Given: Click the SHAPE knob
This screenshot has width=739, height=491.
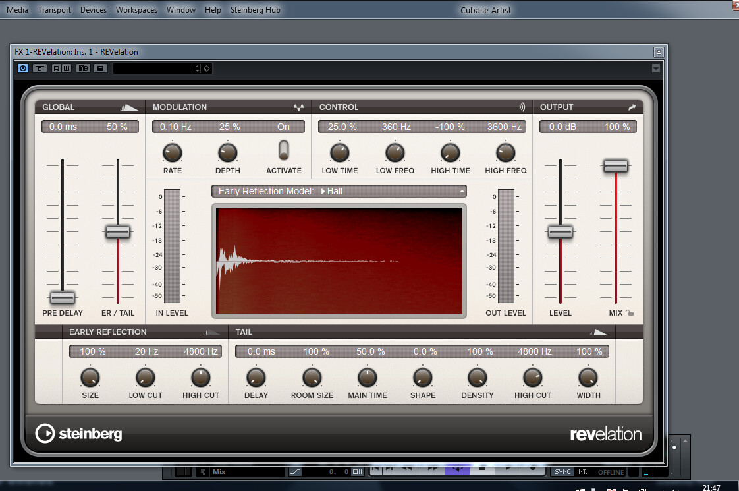Looking at the screenshot, I should tap(422, 378).
